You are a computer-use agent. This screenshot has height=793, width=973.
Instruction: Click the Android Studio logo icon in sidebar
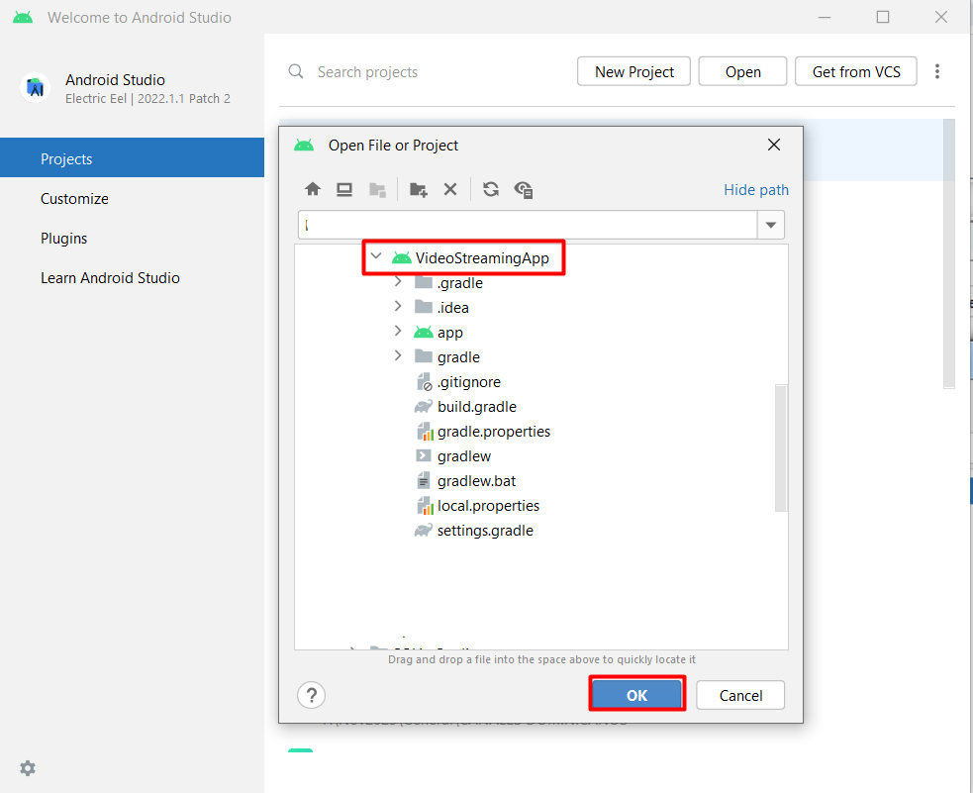pyautogui.click(x=36, y=88)
